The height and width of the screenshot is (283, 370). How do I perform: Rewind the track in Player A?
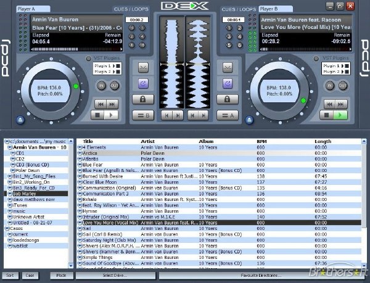pyautogui.click(x=101, y=104)
